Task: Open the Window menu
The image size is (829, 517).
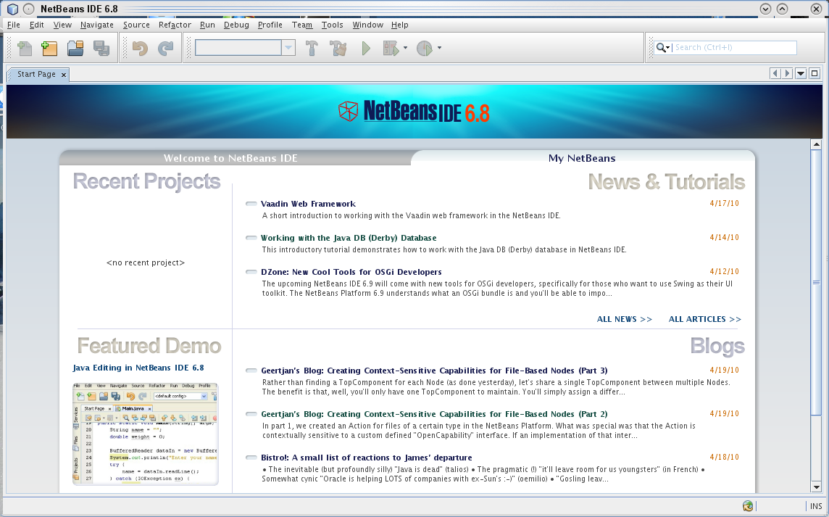Action: (x=367, y=25)
